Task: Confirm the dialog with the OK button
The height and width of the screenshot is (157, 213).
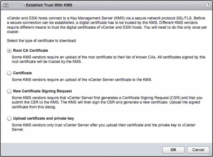Action: 173,149
